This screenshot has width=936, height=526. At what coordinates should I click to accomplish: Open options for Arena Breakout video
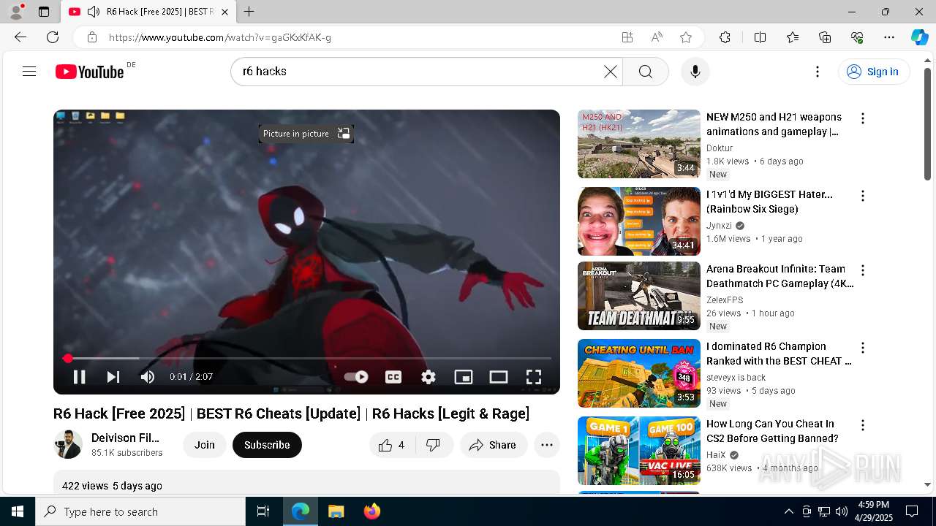coord(863,270)
